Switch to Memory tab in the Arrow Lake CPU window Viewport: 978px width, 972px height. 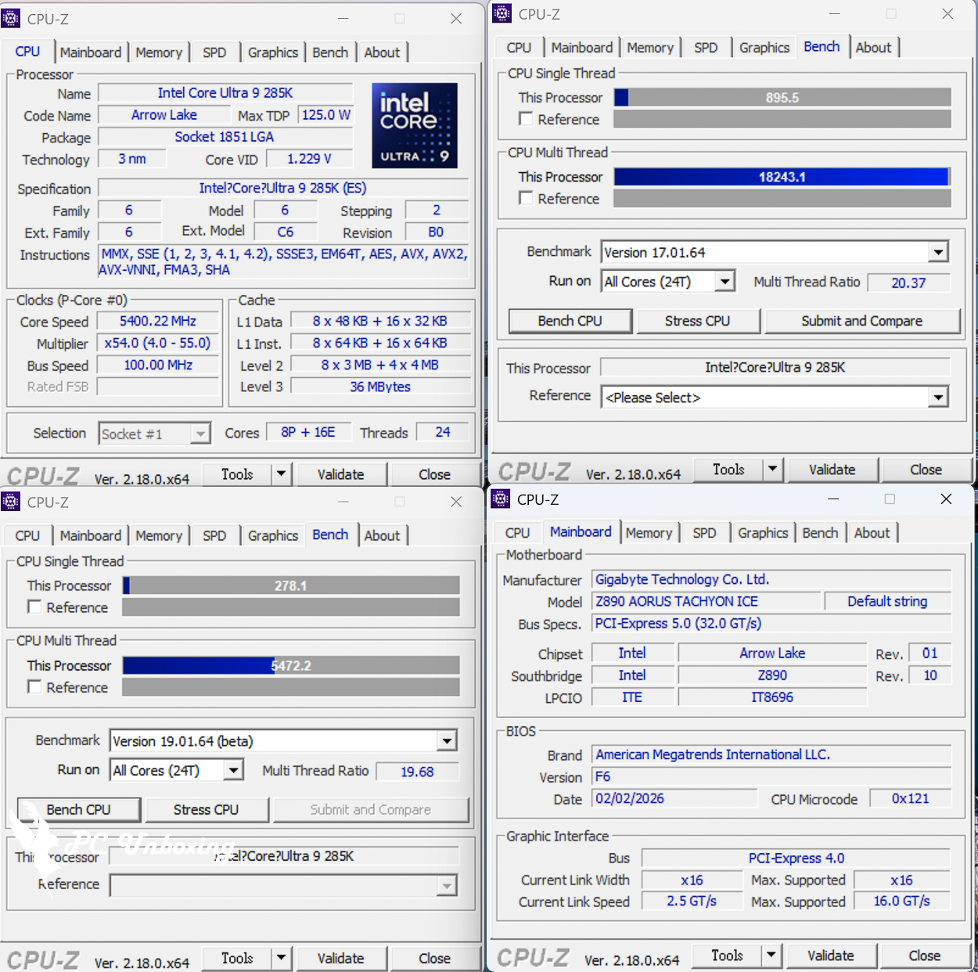click(x=158, y=52)
